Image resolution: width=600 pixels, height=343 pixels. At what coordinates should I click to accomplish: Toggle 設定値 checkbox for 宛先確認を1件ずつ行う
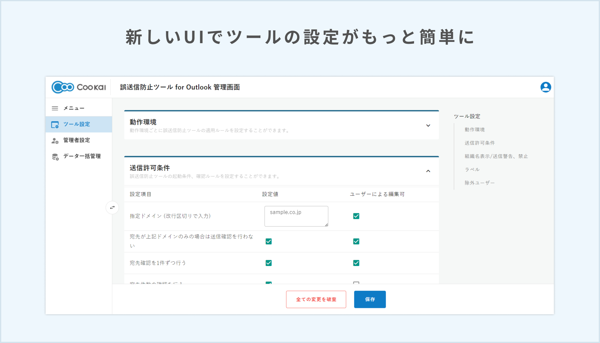pos(268,263)
